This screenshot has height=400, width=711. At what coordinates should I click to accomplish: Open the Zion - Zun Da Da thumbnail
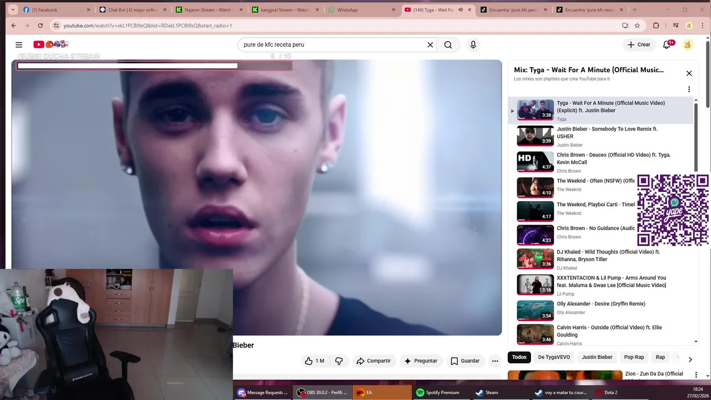tap(565, 376)
